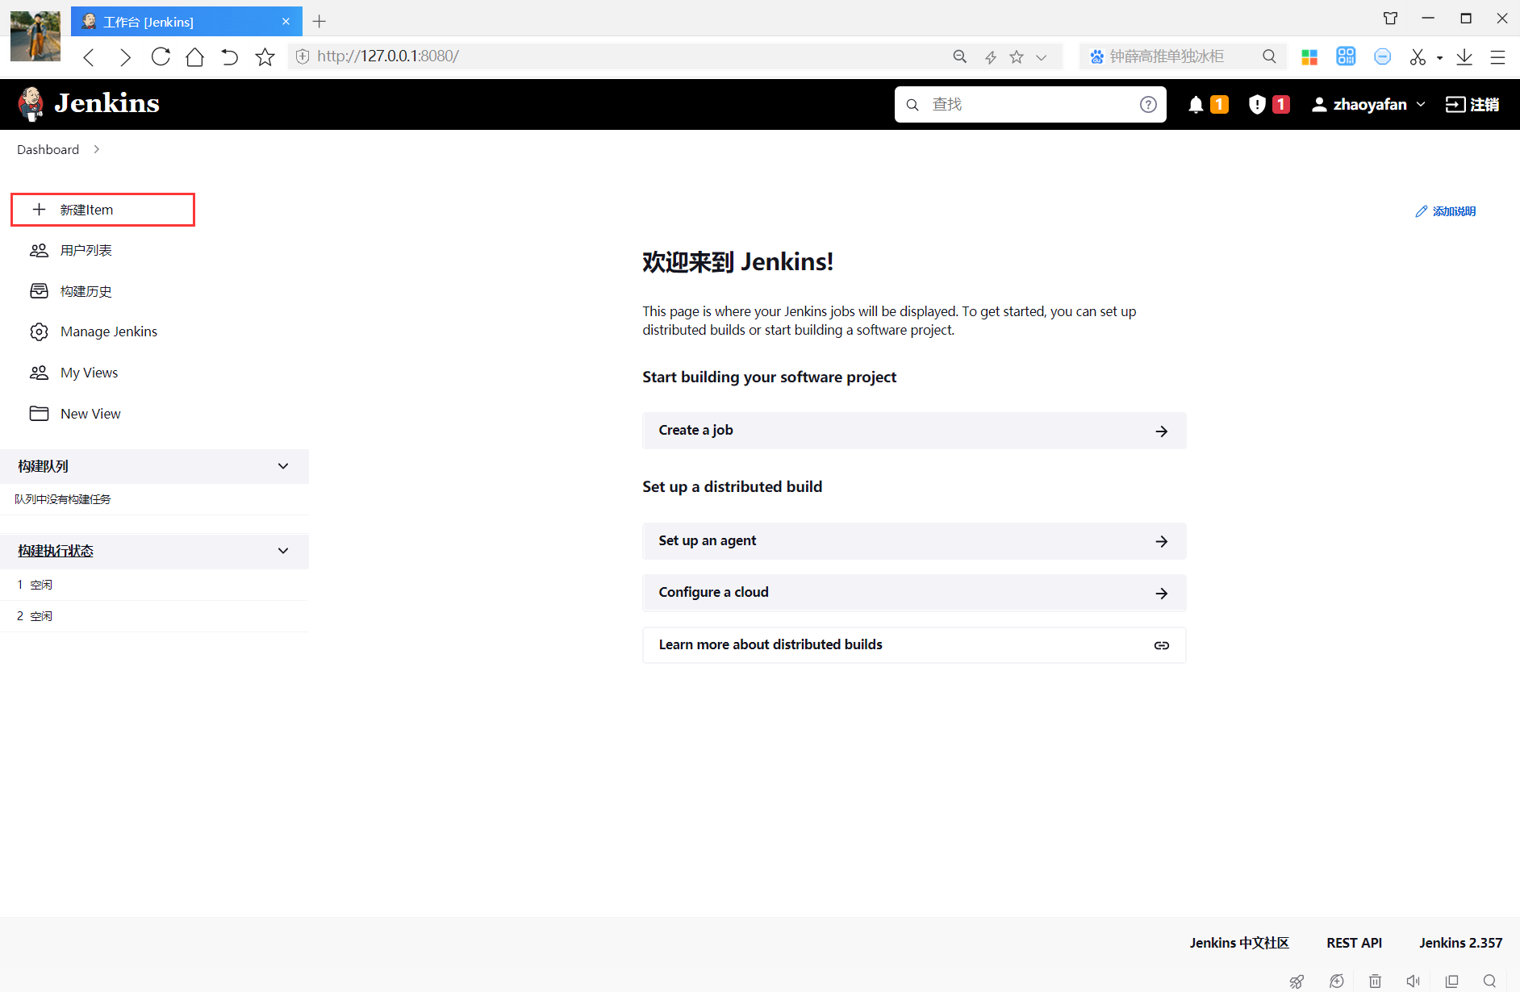Click the browser forward arrow

(125, 56)
